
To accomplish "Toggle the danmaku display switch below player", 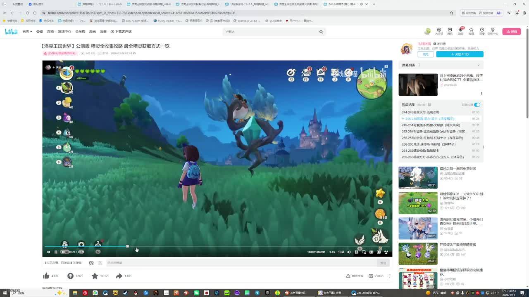I will click(91, 263).
